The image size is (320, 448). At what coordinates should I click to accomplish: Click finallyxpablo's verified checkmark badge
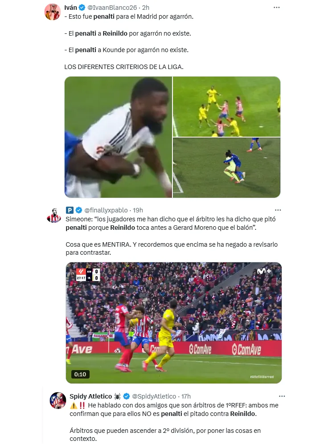[78, 210]
